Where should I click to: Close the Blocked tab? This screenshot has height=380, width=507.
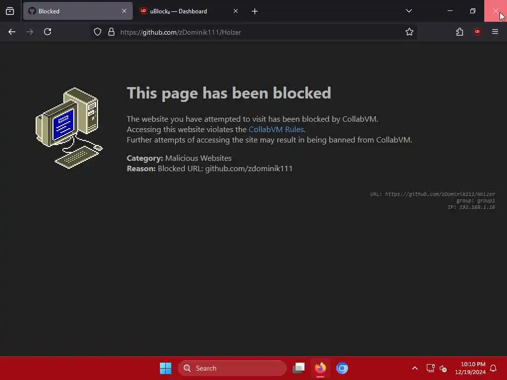pos(124,11)
